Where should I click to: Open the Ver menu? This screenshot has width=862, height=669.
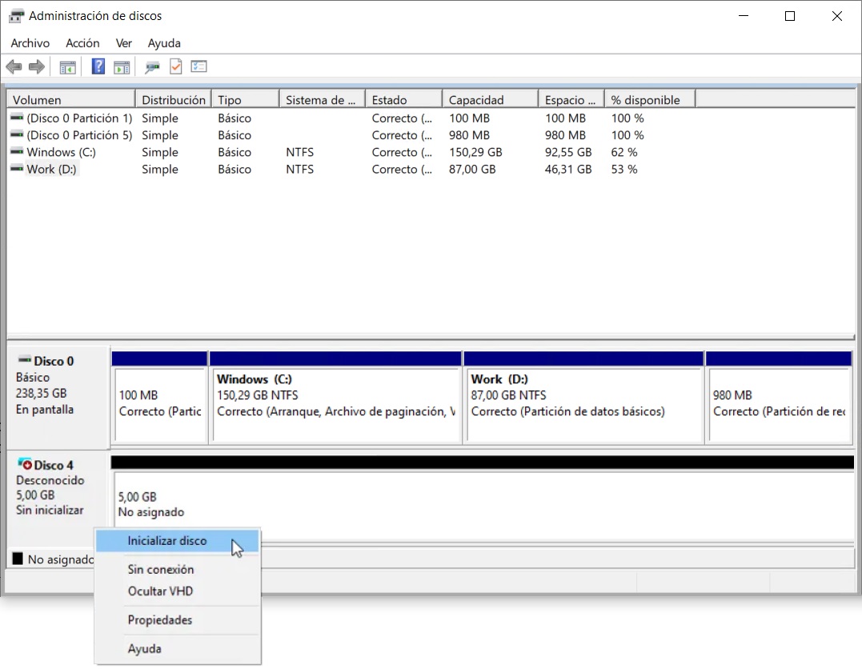[124, 43]
